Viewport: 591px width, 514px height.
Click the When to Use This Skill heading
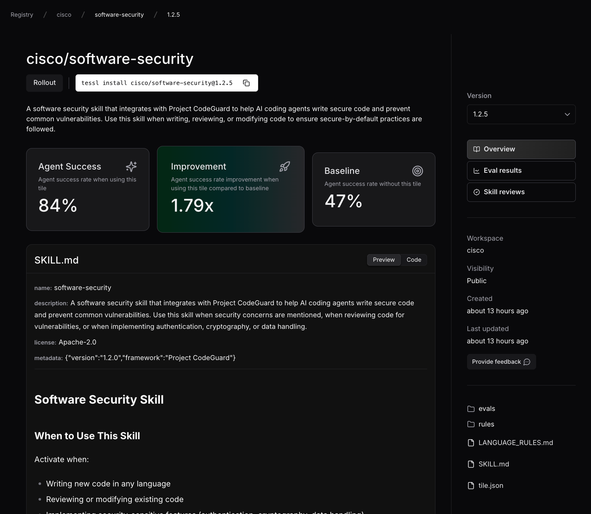click(87, 436)
